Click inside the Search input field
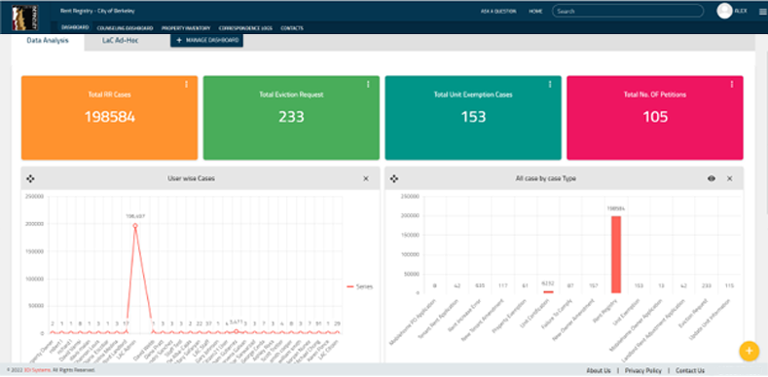Viewport: 768px width, 377px height. pos(628,11)
